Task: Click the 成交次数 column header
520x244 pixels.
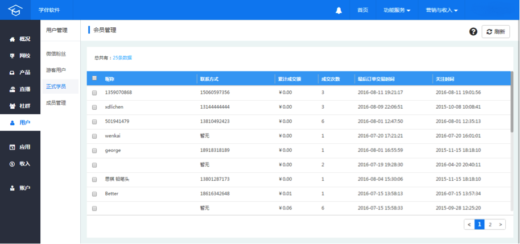Action: (331, 79)
